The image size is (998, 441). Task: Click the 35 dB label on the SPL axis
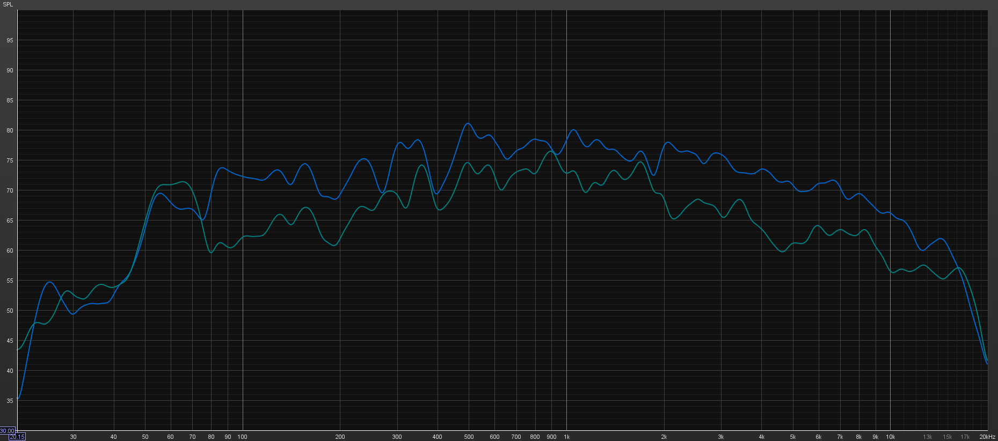coord(10,401)
